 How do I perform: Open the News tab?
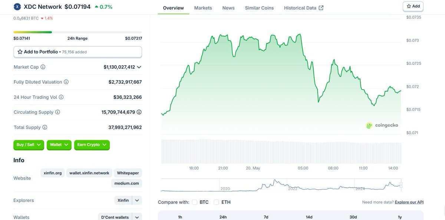coord(228,8)
